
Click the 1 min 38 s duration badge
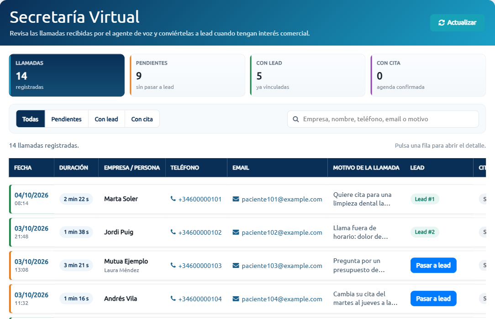(x=76, y=232)
